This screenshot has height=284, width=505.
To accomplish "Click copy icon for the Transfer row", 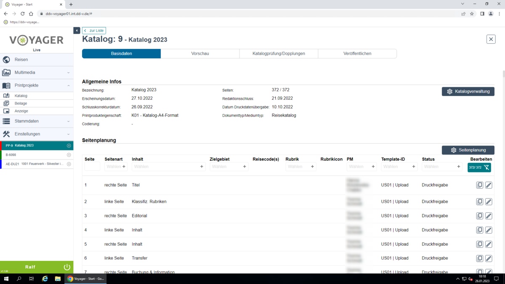I will click(480, 258).
